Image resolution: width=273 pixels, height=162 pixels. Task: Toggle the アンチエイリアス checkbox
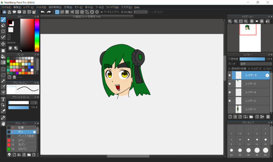[102, 12]
